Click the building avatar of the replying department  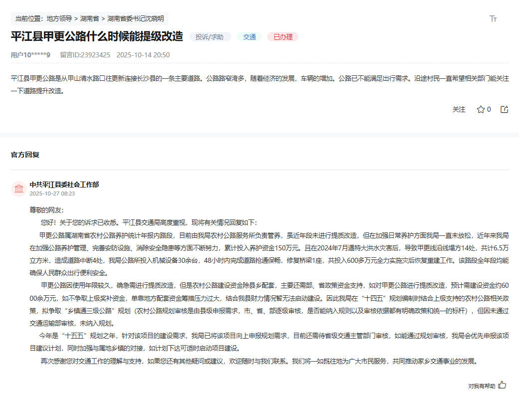pos(18,189)
